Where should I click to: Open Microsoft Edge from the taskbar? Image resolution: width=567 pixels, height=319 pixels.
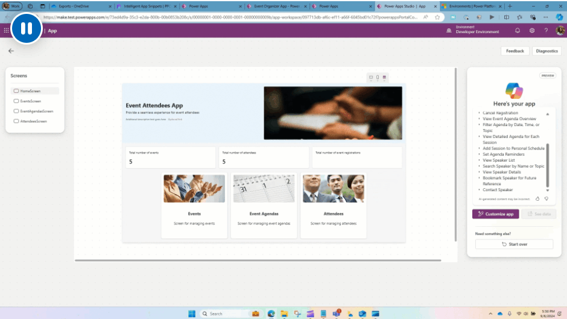[x=271, y=314]
